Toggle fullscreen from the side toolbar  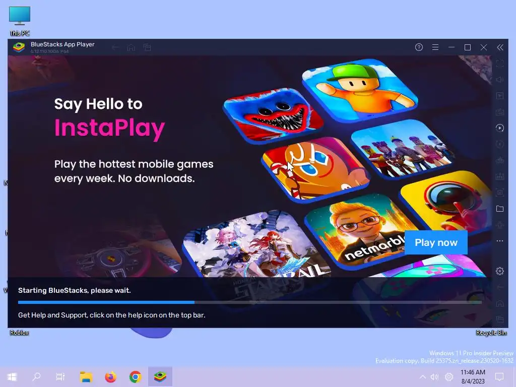499,63
